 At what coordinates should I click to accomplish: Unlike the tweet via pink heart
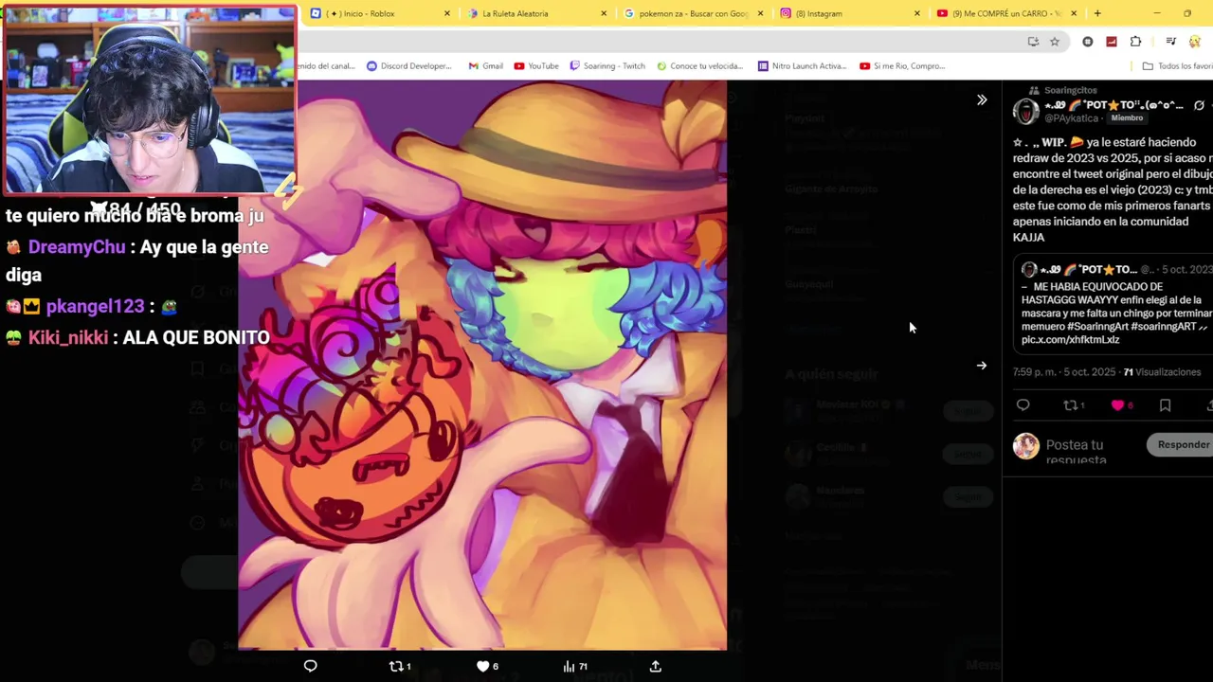click(1122, 405)
